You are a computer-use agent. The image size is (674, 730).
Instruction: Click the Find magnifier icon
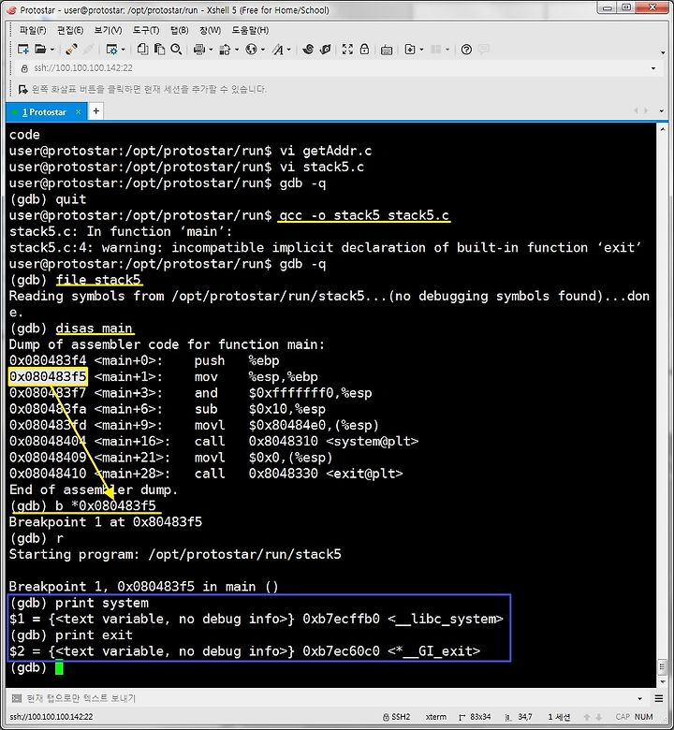tap(176, 49)
